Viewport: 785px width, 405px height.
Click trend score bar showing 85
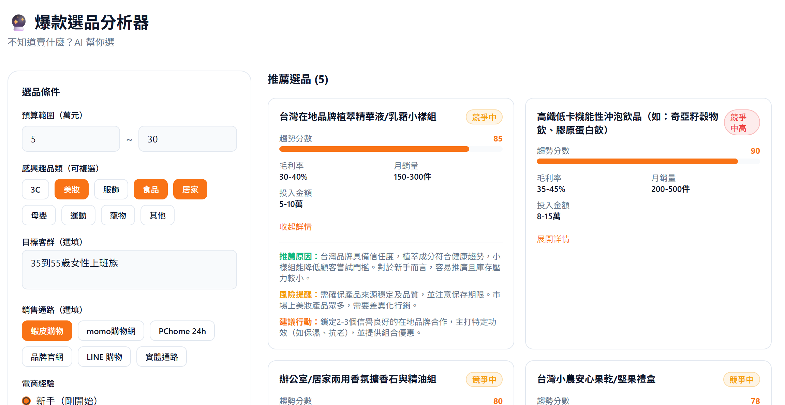[390, 149]
